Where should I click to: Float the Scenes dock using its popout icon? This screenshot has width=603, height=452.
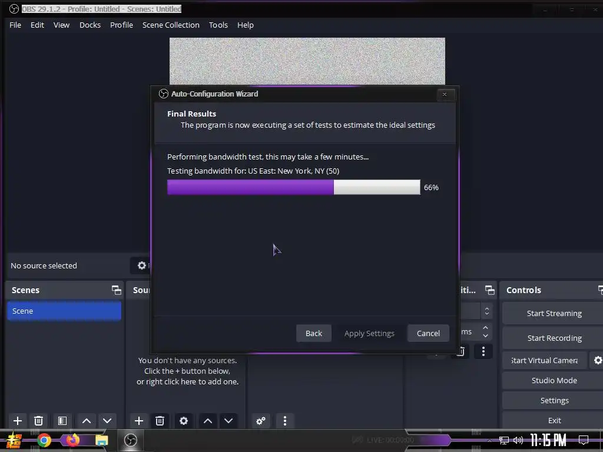click(116, 290)
